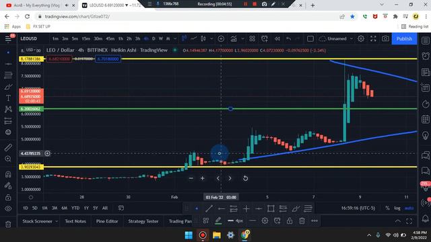Open the Stock Screener panel
This screenshot has width=431, height=242.
(x=40, y=221)
